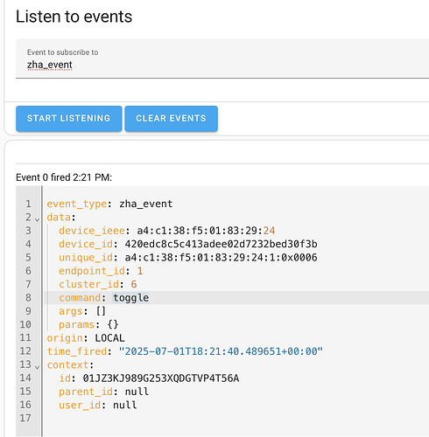Select device_id value 420edc8c5c413adee02d7232bed30f3b

point(221,244)
